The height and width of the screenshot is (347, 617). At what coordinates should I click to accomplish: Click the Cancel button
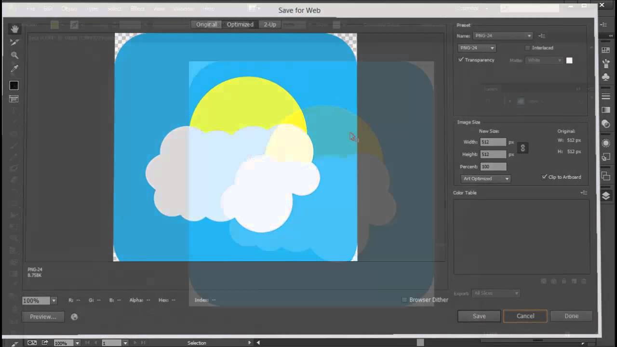pyautogui.click(x=525, y=316)
